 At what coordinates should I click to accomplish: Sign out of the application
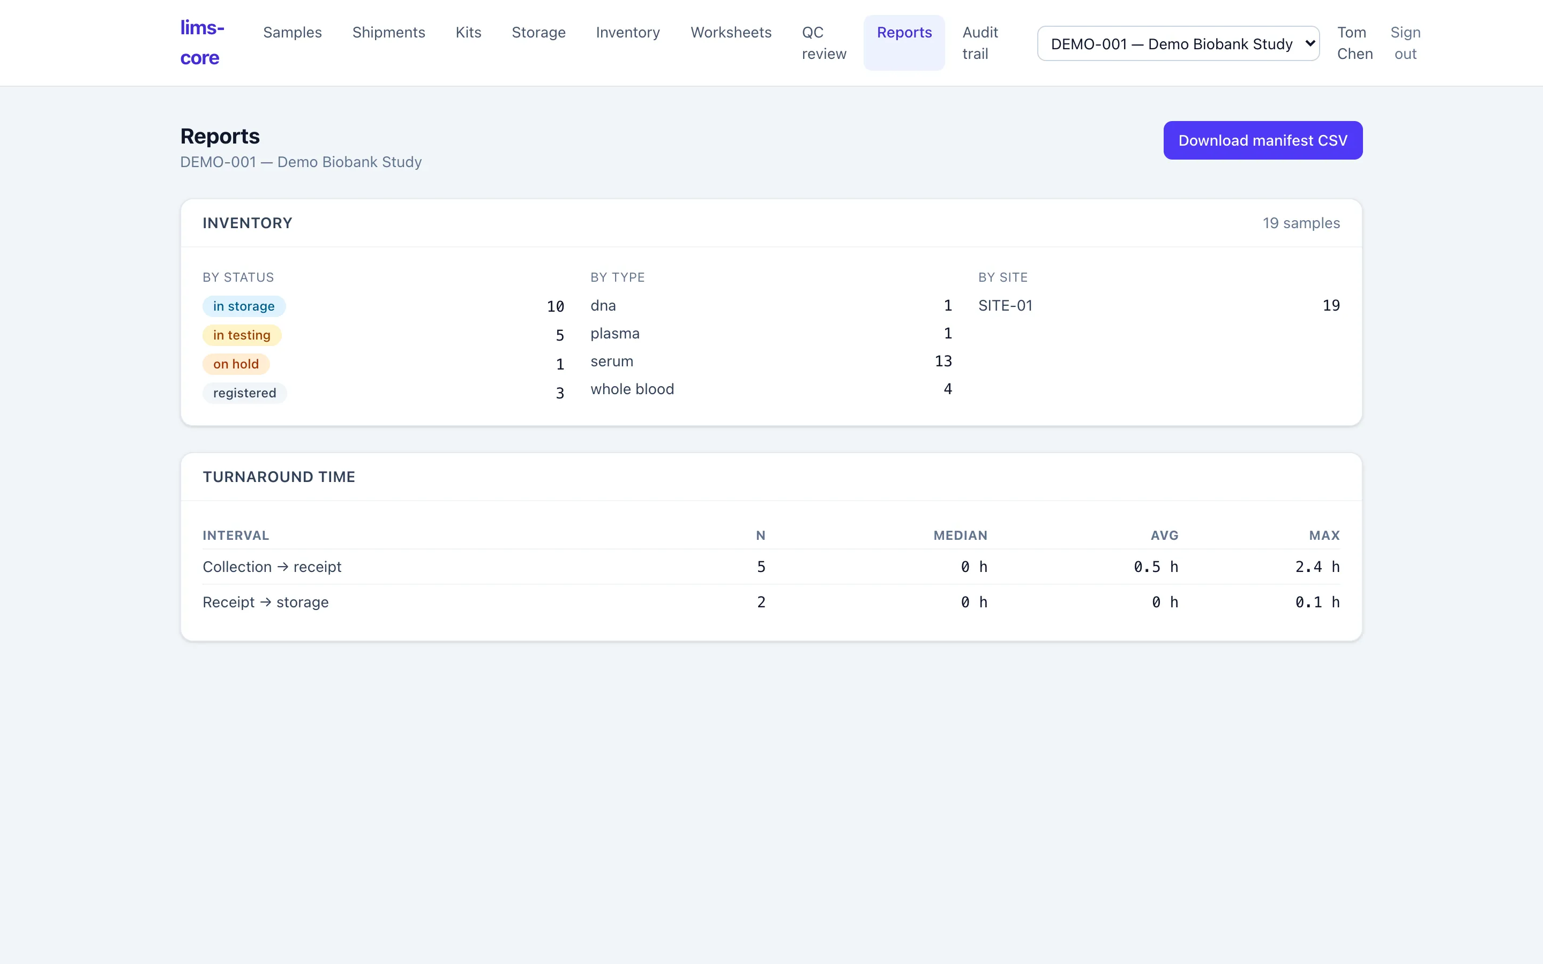coord(1405,43)
